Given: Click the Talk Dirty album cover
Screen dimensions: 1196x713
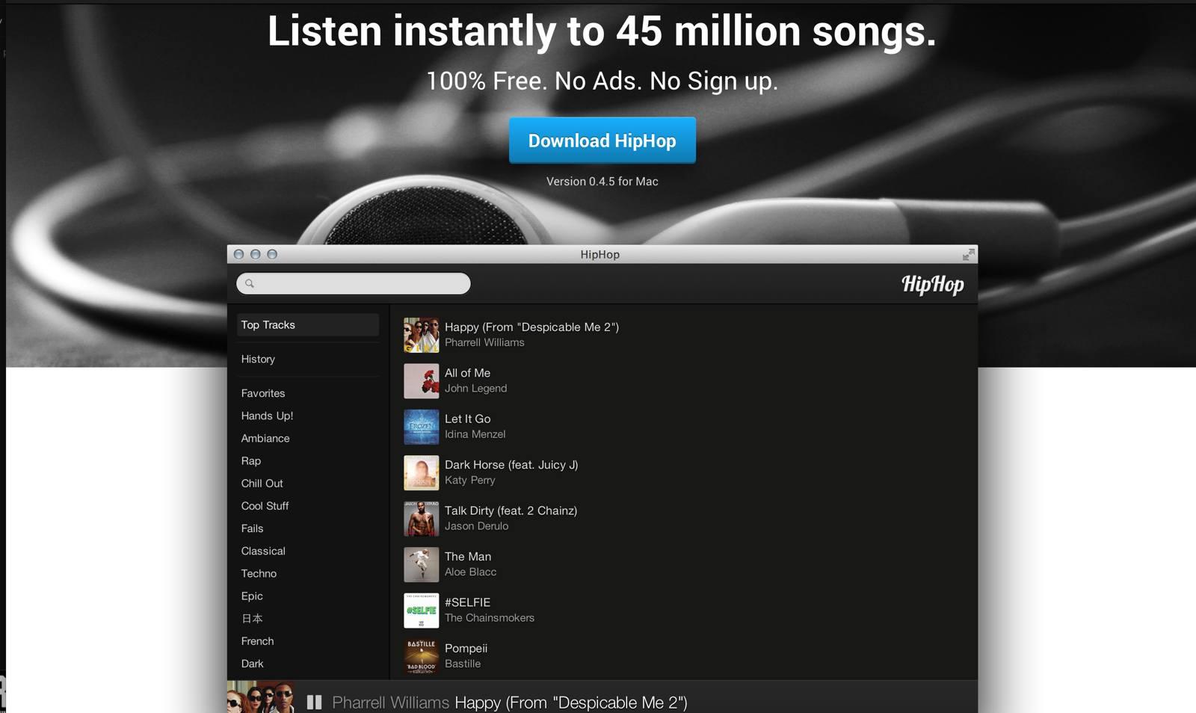Looking at the screenshot, I should point(422,519).
